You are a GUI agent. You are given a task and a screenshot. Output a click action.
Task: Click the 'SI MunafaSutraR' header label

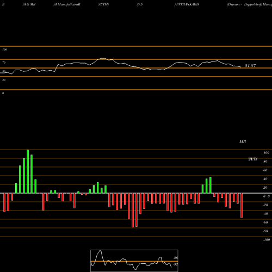pos(67,4)
